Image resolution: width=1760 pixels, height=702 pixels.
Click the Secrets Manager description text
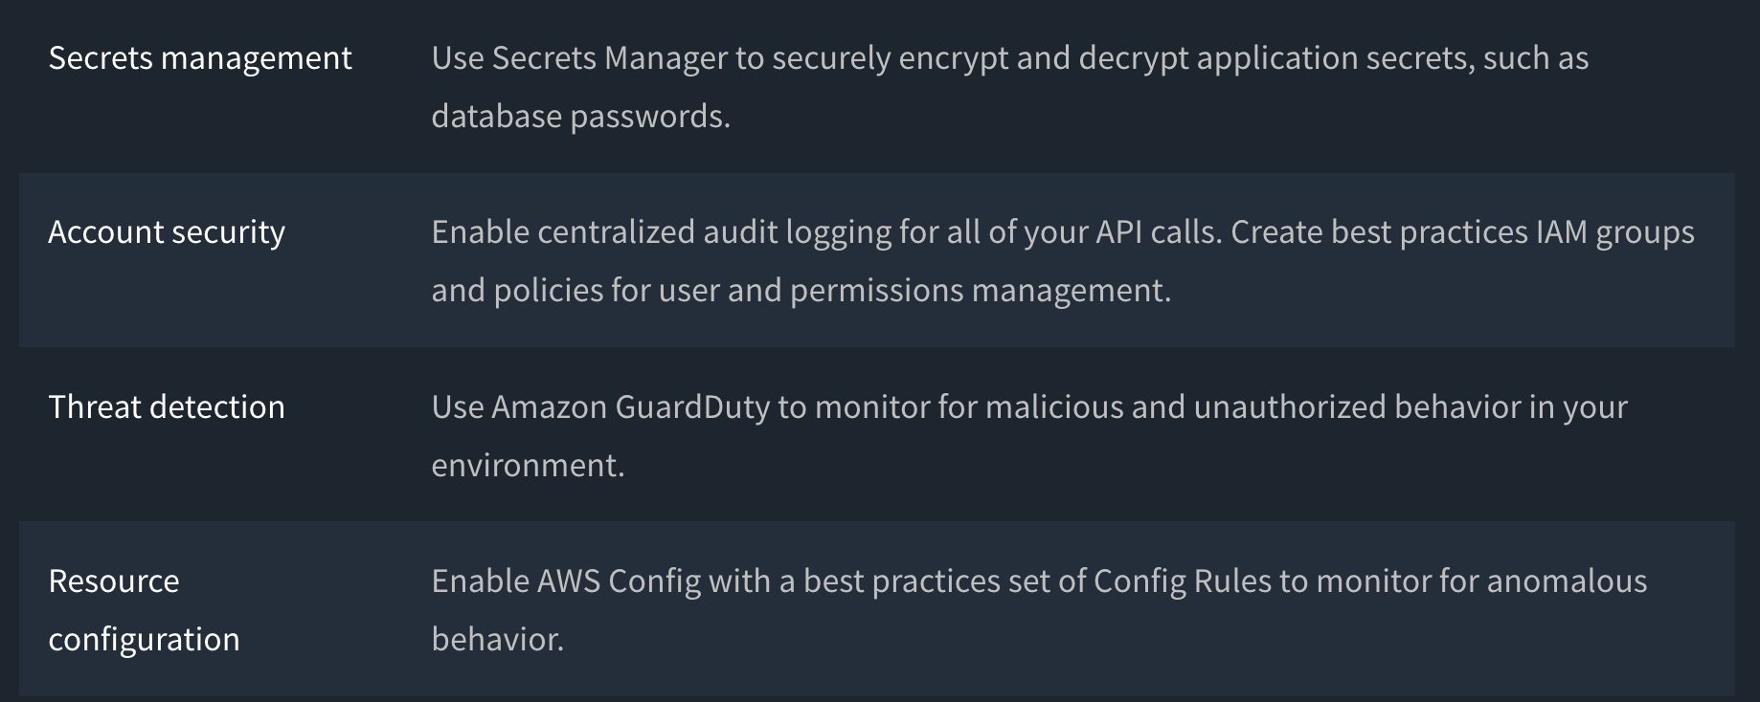coord(1010,87)
